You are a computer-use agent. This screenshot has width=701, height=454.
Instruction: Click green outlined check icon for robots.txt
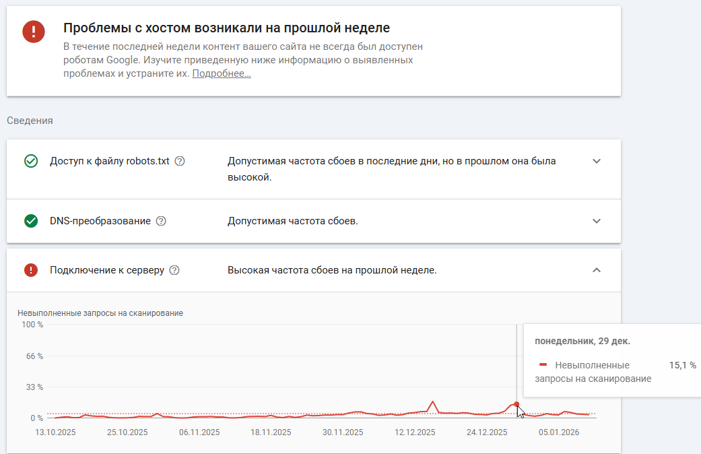[31, 161]
